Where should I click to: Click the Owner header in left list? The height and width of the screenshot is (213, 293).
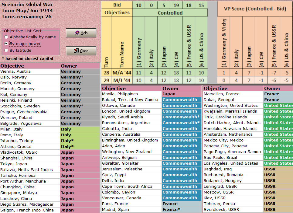coord(80,66)
